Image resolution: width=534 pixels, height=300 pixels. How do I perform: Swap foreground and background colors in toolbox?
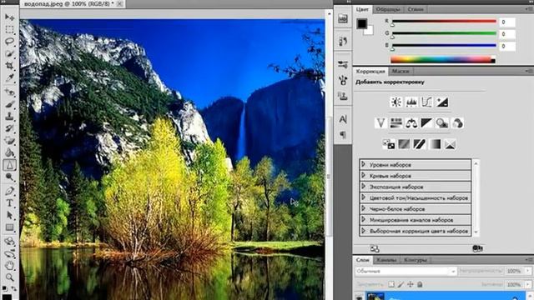coord(14,288)
